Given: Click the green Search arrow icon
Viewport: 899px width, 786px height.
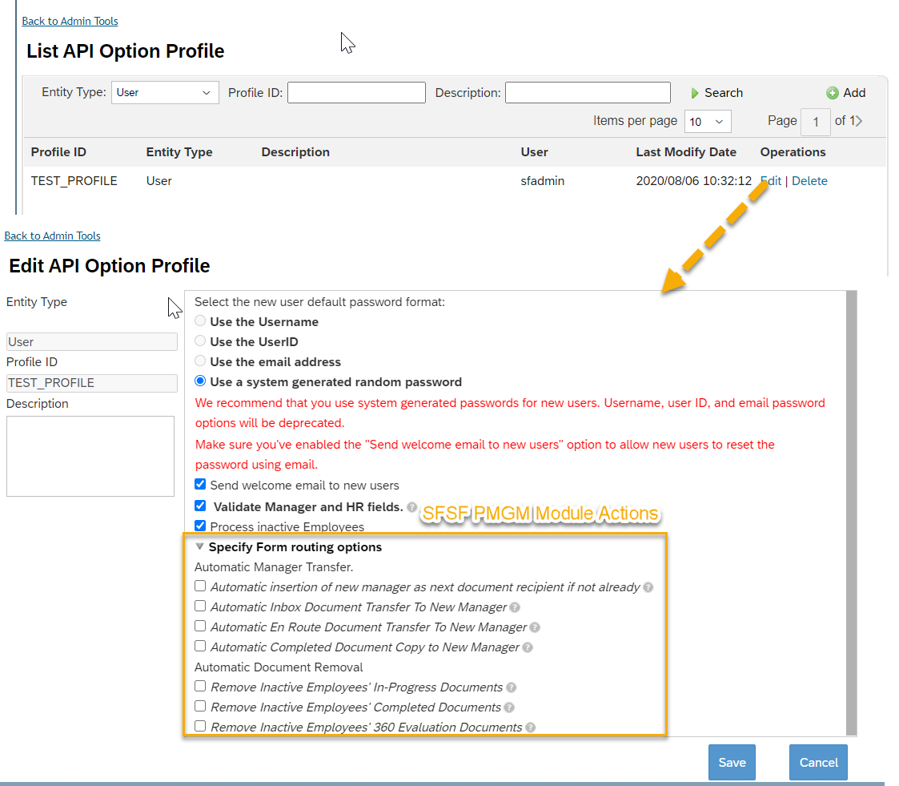Looking at the screenshot, I should click(696, 94).
